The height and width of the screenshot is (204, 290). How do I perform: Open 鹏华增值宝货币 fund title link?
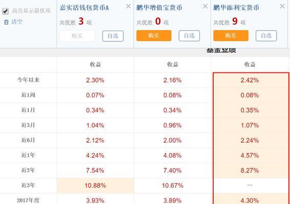coord(159,8)
